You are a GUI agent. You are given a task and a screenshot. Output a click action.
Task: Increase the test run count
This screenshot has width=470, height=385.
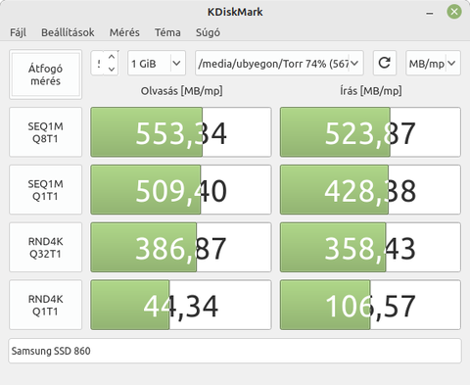point(112,57)
